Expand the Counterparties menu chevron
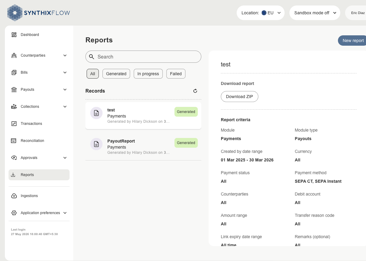 (65, 55)
